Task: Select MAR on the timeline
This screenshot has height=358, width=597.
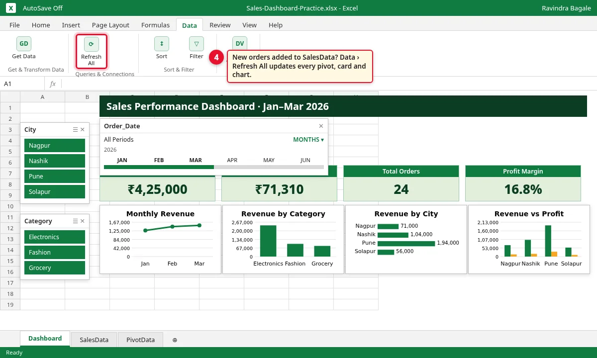Action: (196, 160)
